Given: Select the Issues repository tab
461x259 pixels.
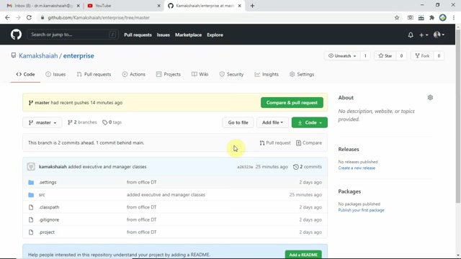Looking at the screenshot, I should click(x=55, y=74).
